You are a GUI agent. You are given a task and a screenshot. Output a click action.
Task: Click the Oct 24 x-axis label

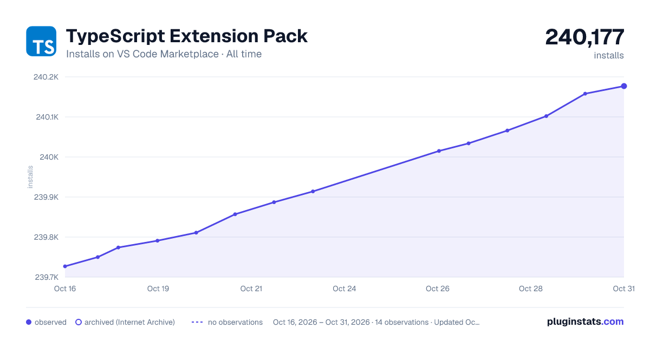tap(344, 288)
